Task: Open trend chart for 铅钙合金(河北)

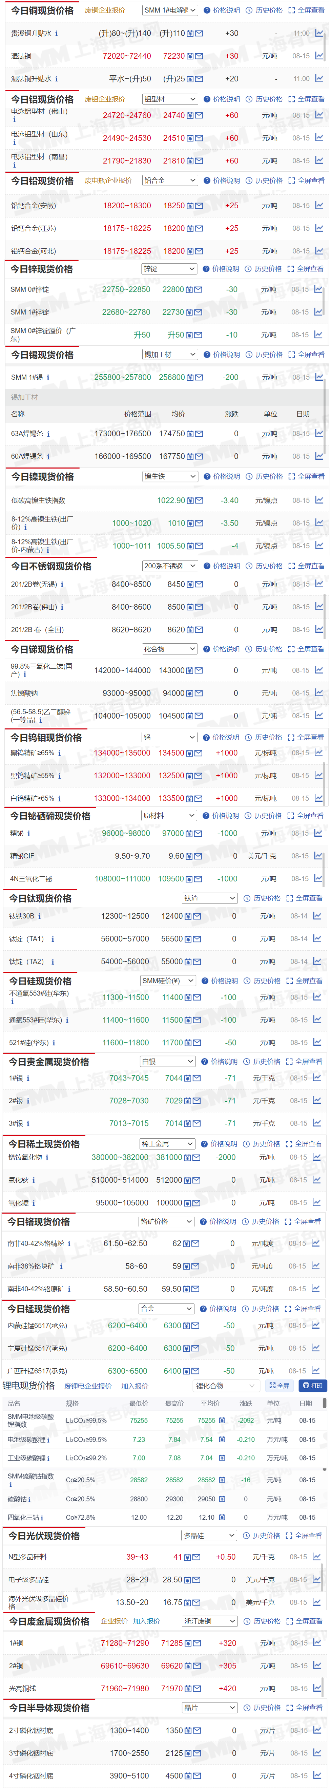Action: tap(319, 251)
